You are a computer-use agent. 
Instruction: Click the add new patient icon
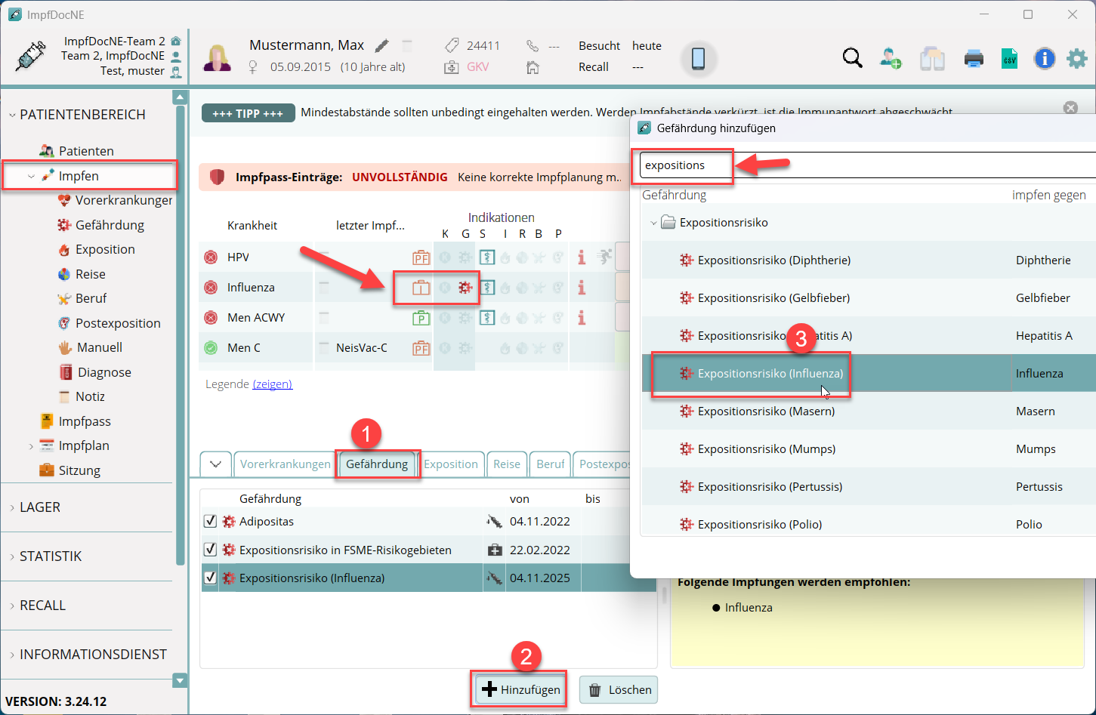coord(891,58)
